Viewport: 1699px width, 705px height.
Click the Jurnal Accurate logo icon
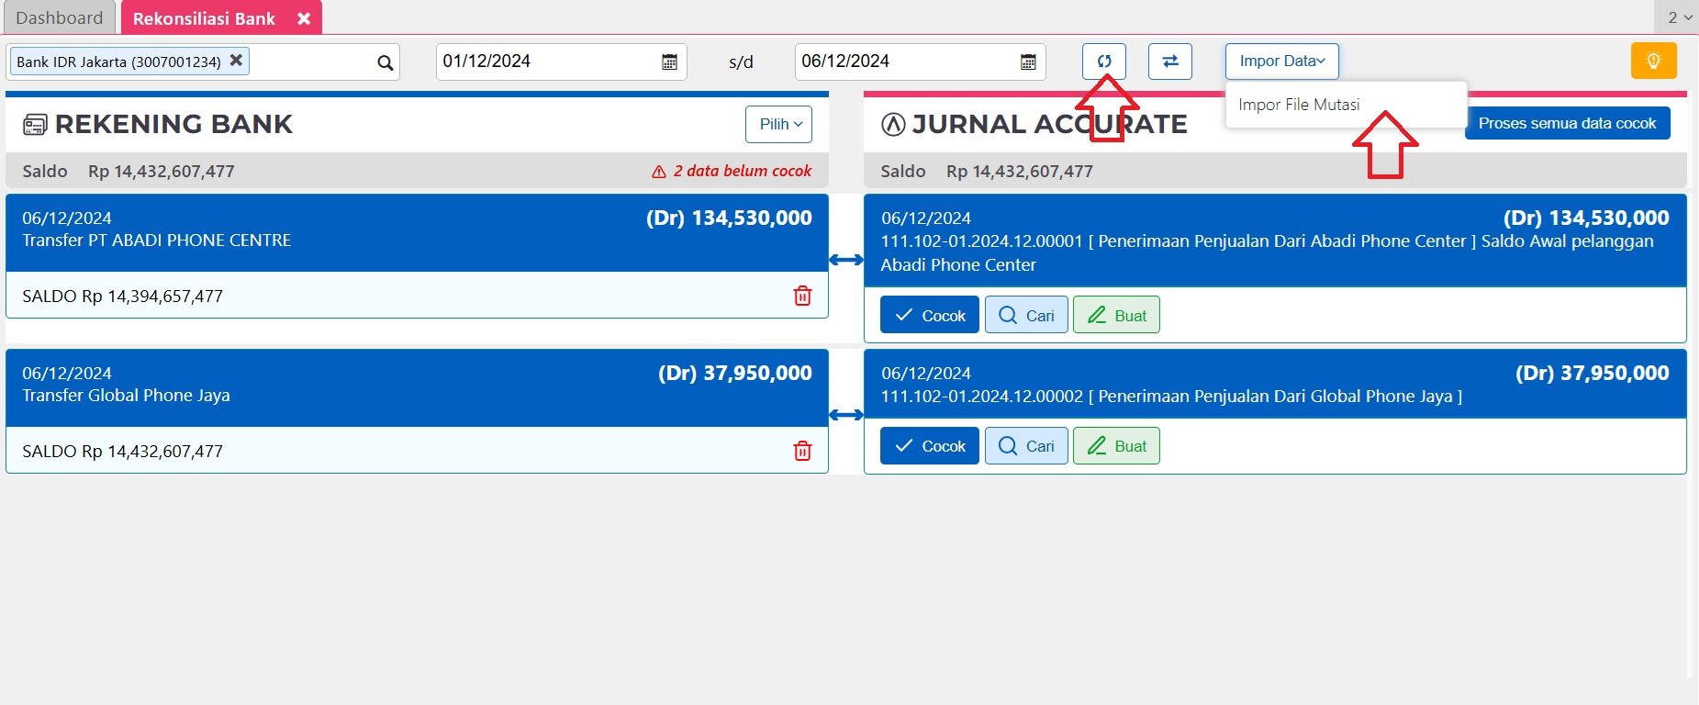tap(893, 125)
